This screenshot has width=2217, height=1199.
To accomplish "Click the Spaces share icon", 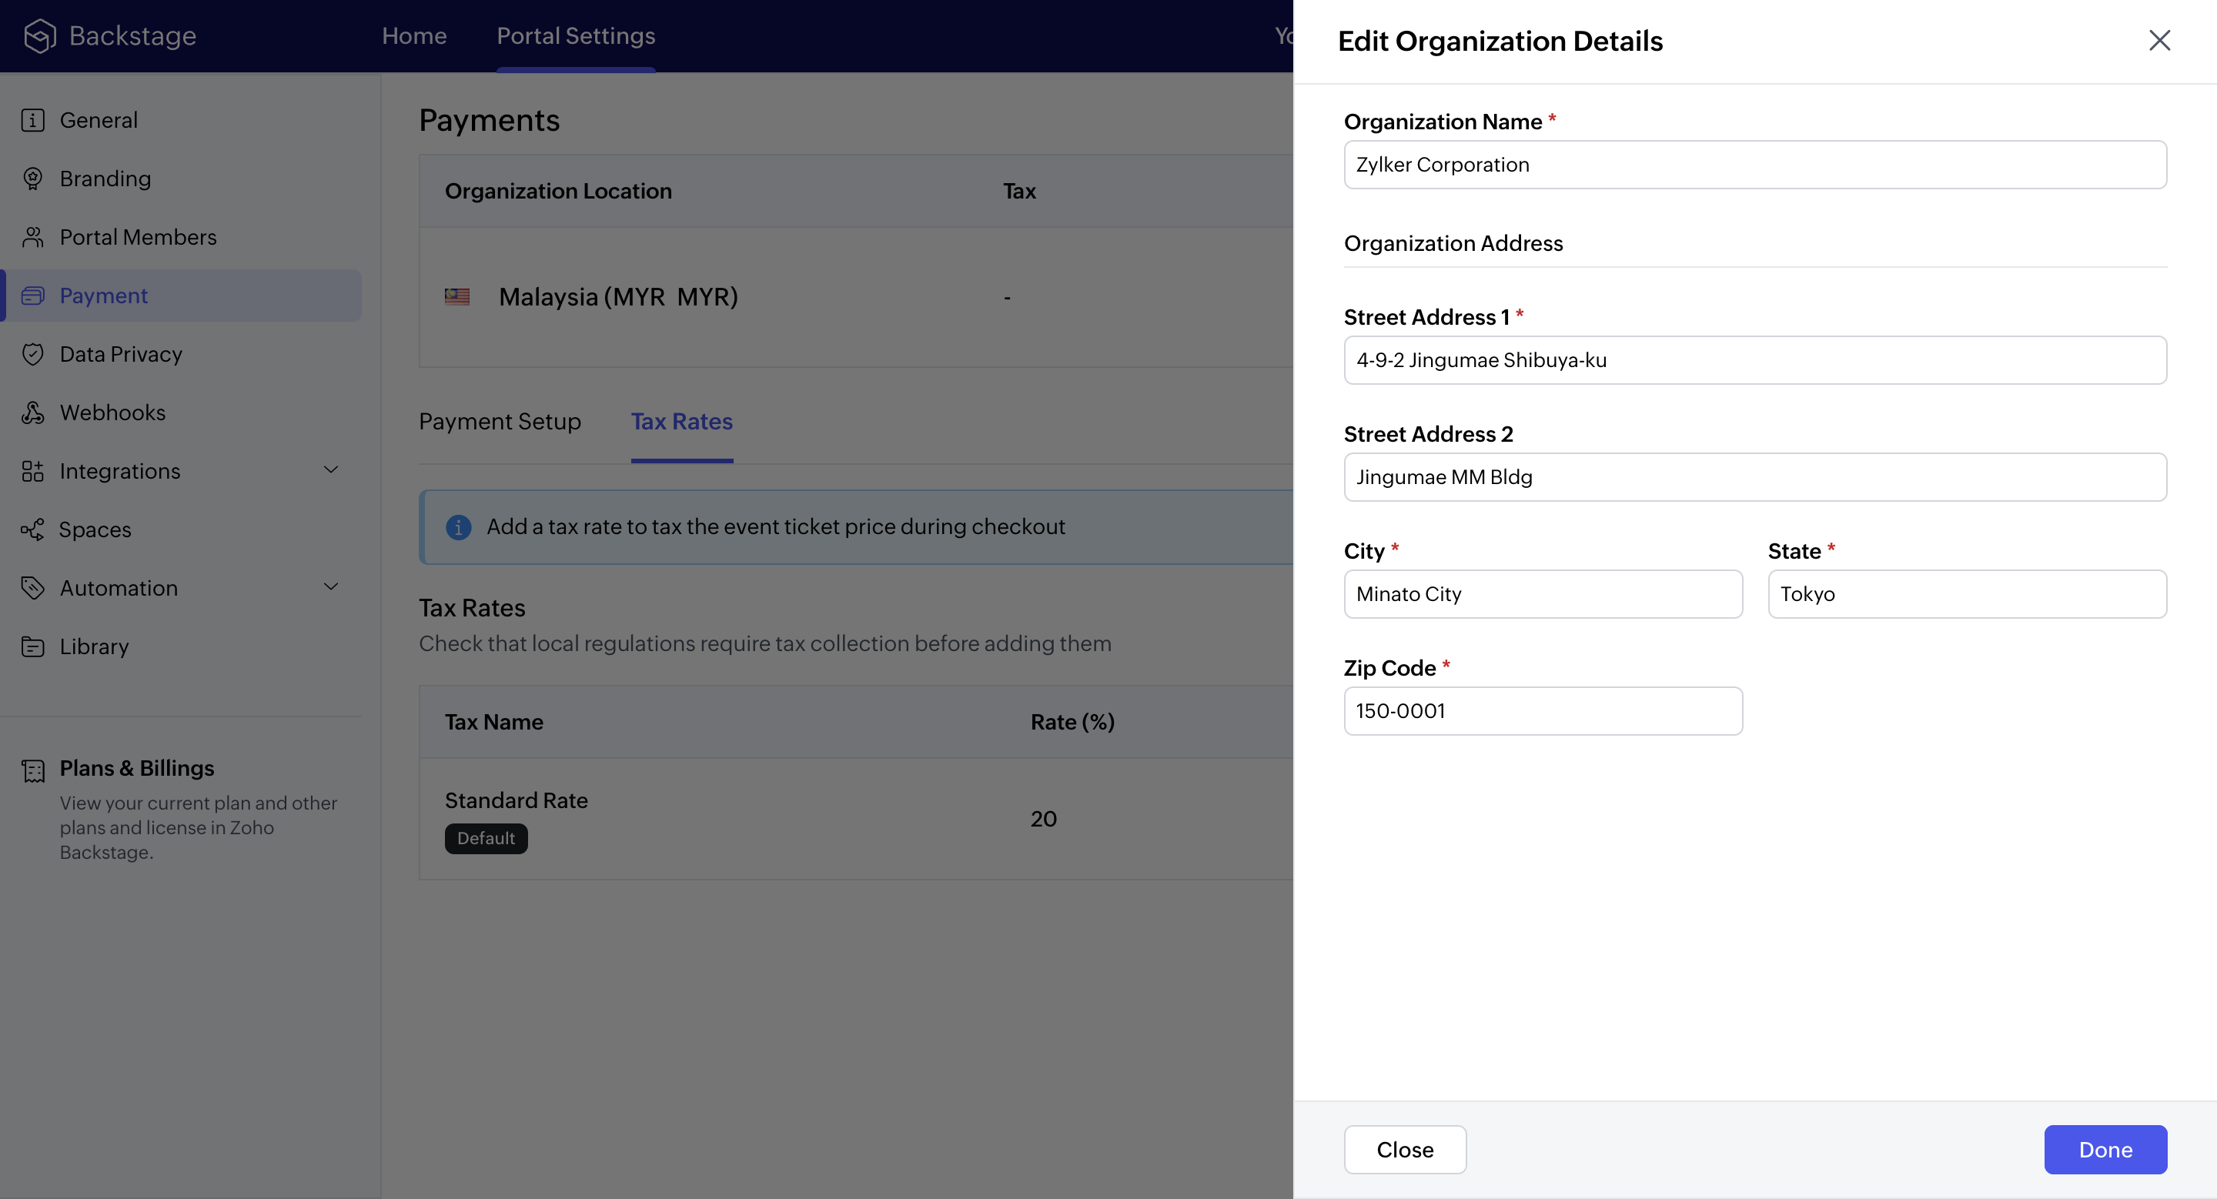I will (32, 529).
